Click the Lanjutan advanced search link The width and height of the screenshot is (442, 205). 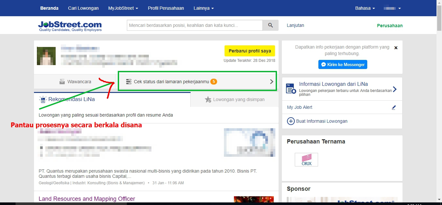295,25
